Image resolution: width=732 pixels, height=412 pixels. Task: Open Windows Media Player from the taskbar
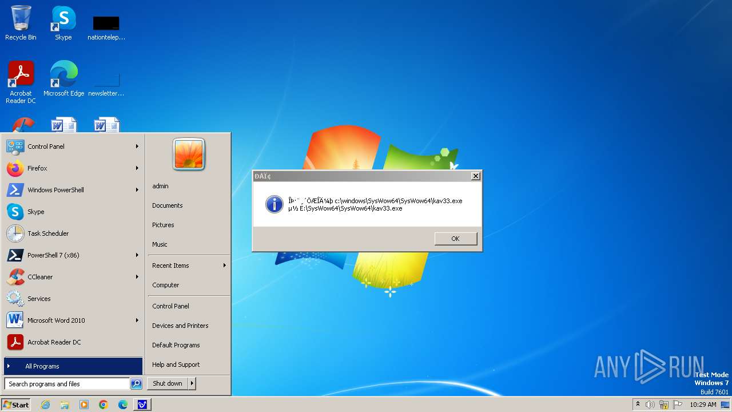(84, 405)
